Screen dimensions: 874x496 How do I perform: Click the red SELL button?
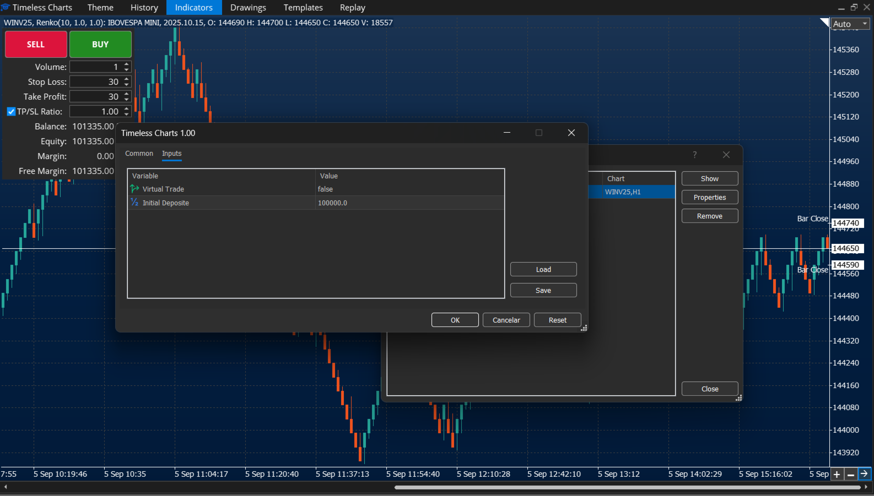tap(36, 44)
